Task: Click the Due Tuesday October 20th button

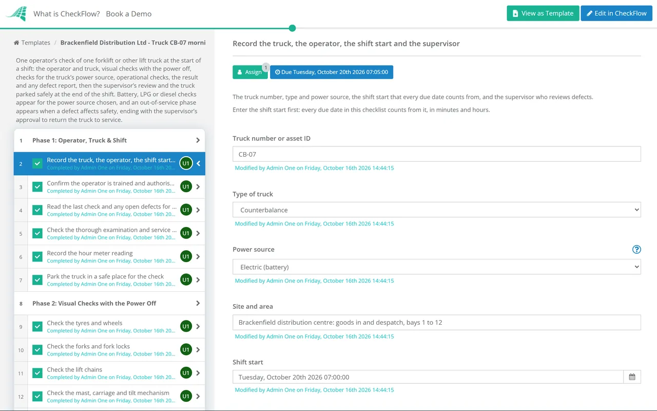Action: tap(332, 72)
